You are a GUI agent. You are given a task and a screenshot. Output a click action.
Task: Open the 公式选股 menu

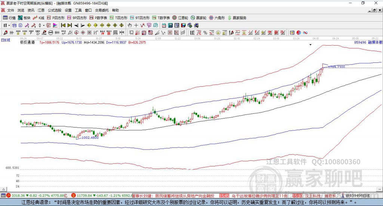pos(55,10)
